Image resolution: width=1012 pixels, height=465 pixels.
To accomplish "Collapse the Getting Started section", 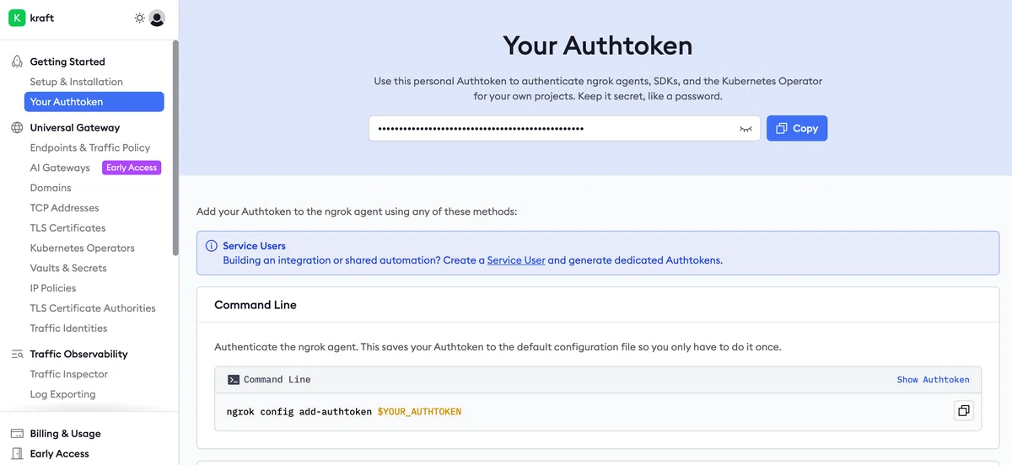I will coord(67,61).
